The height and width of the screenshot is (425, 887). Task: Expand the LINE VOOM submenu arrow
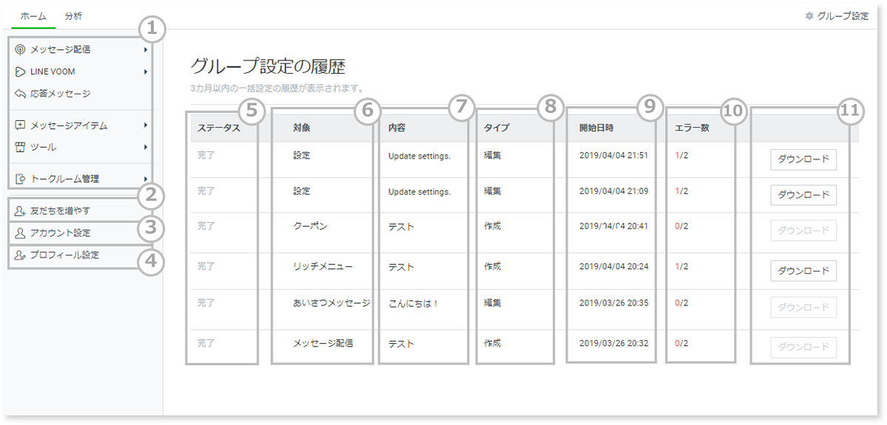tap(146, 72)
